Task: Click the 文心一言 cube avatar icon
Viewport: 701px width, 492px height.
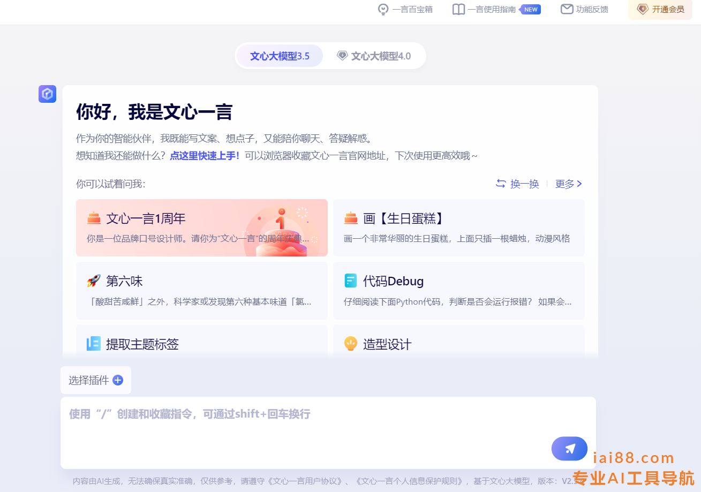Action: (x=47, y=94)
